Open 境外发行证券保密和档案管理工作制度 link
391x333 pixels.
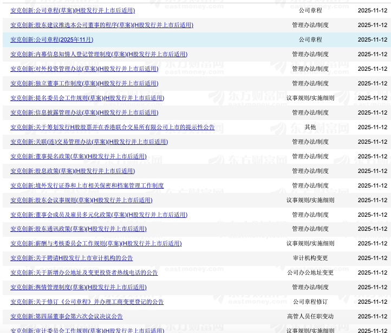pyautogui.click(x=87, y=185)
